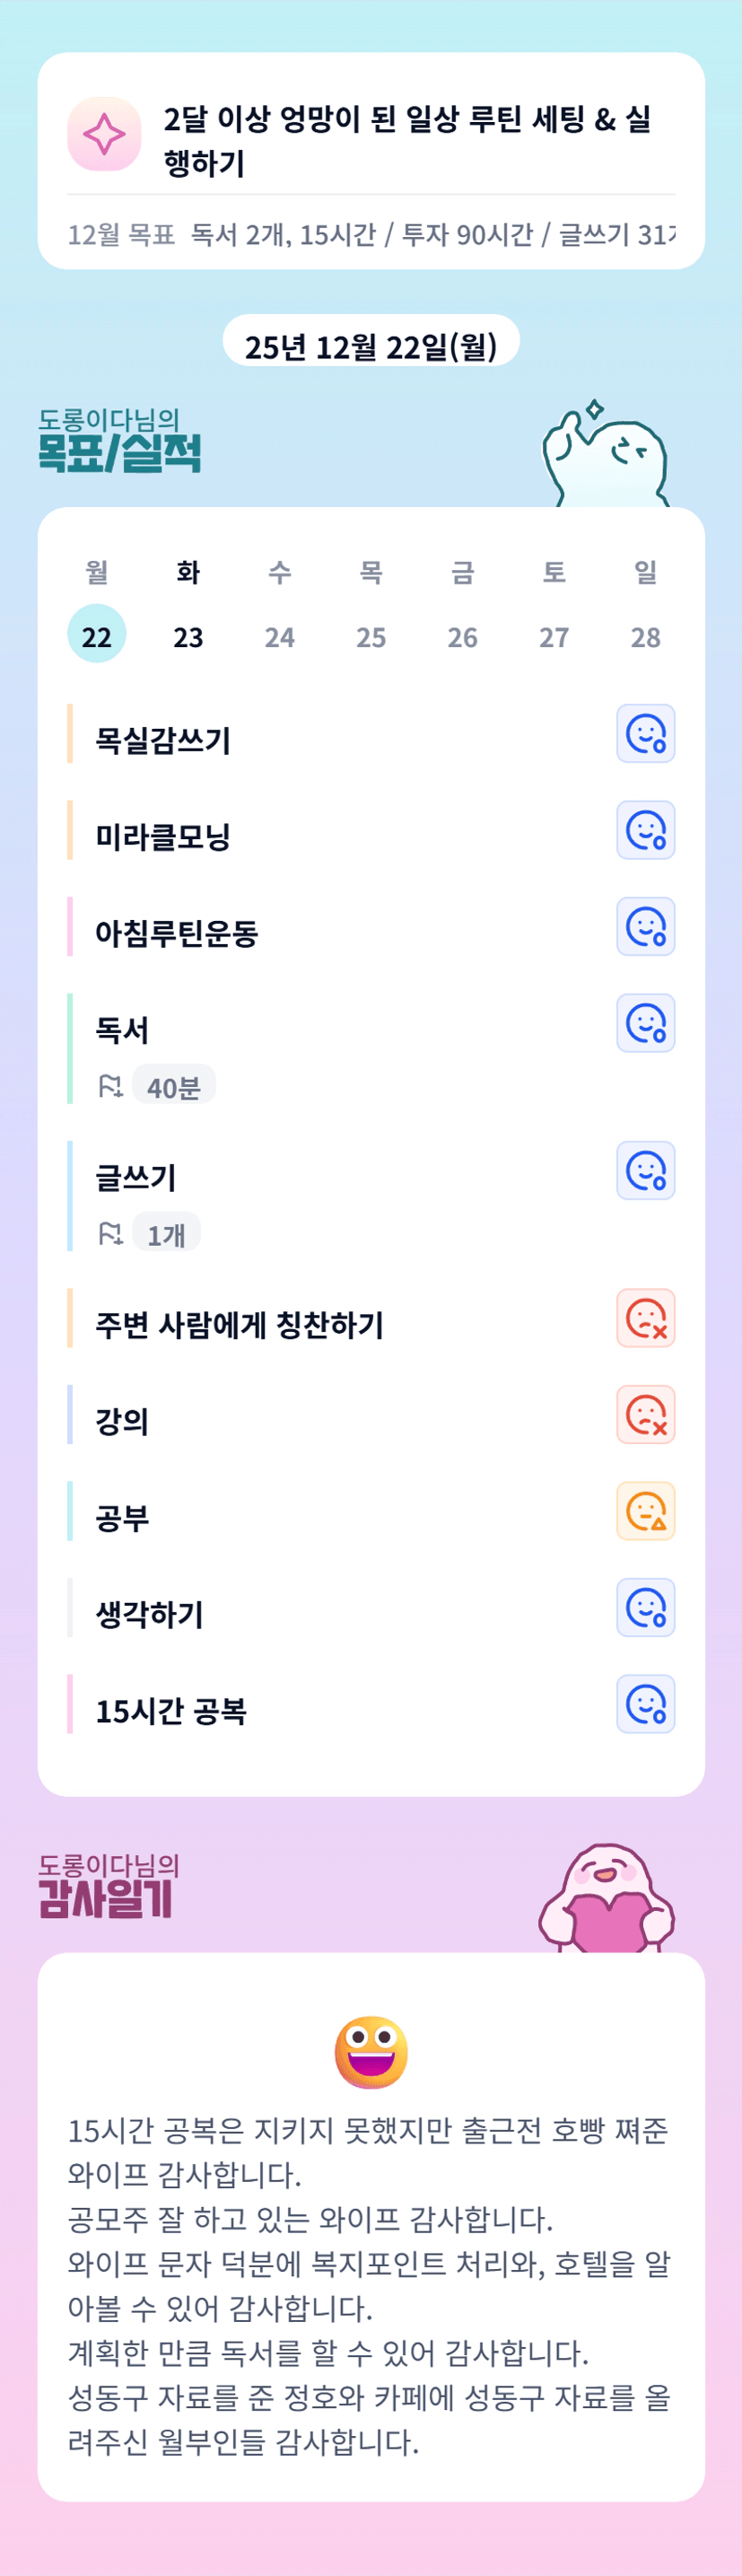Open the 아침루틴운동 goal item
Image resolution: width=742 pixels, height=2576 pixels.
(177, 933)
